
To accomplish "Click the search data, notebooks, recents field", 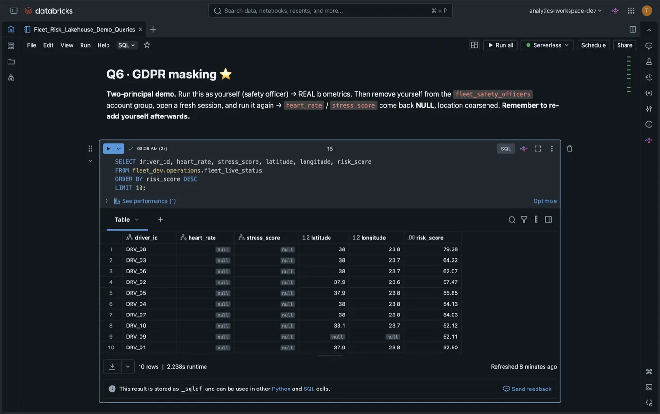I will click(330, 10).
